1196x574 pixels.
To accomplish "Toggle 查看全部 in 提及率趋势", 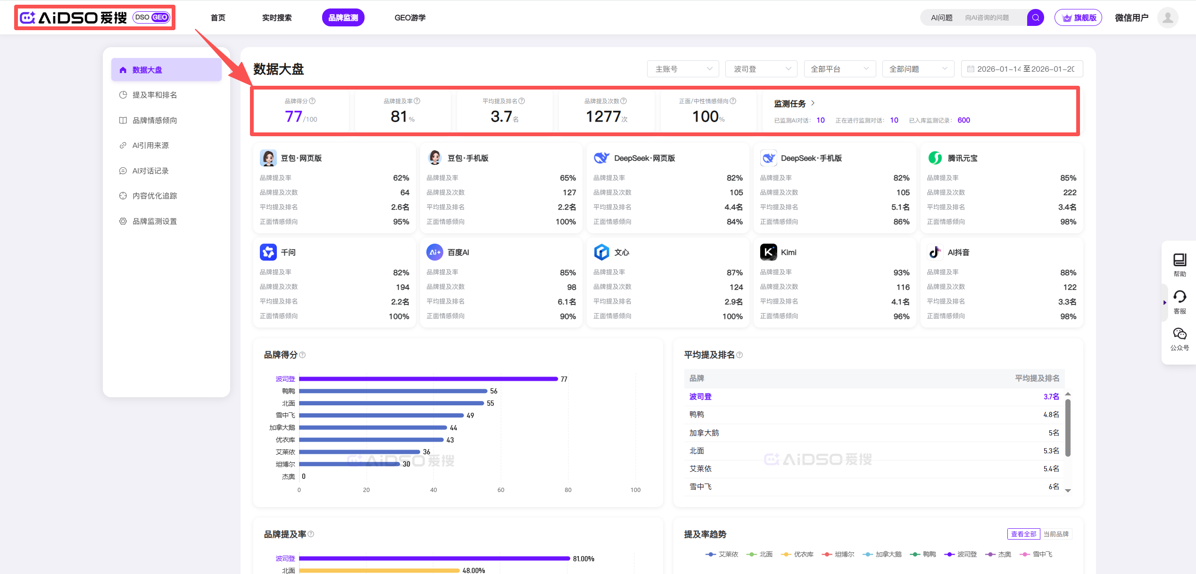I will point(1023,534).
